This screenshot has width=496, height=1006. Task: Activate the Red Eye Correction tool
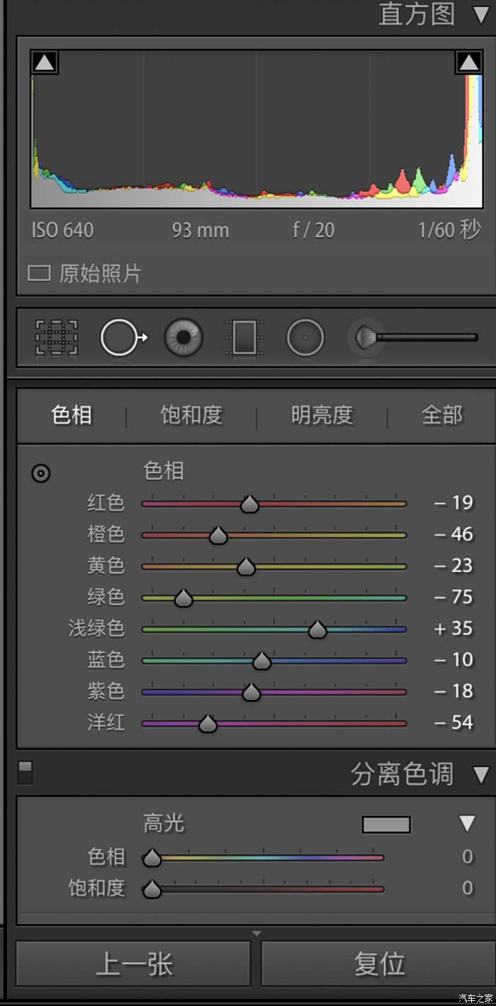pos(184,338)
